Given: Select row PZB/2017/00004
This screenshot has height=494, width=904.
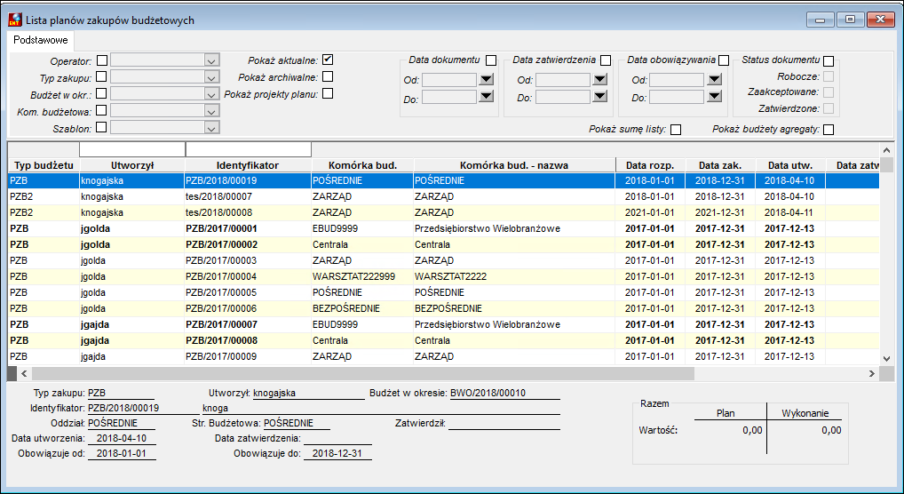Looking at the screenshot, I should (443, 276).
